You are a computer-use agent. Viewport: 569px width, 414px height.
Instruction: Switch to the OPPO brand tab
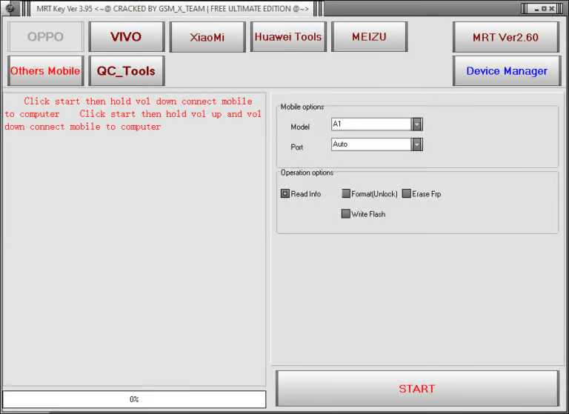click(45, 36)
